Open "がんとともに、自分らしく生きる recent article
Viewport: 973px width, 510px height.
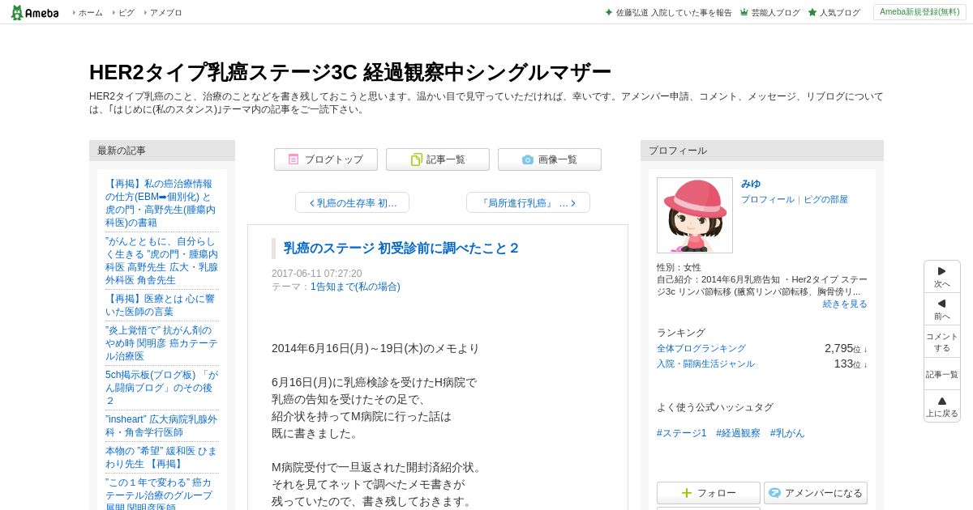coord(161,261)
